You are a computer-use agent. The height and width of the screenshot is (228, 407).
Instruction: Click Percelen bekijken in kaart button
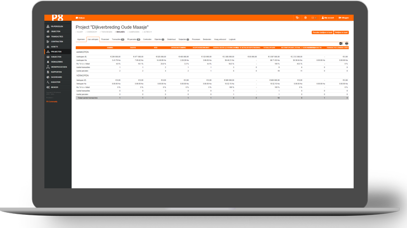pyautogui.click(x=323, y=32)
